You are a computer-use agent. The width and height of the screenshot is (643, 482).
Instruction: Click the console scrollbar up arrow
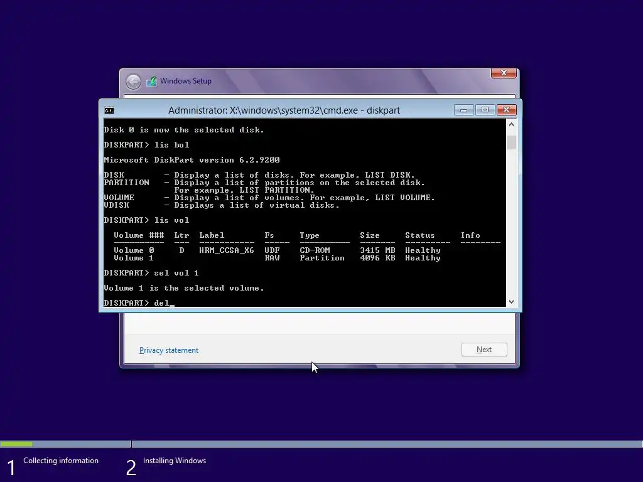pos(511,124)
